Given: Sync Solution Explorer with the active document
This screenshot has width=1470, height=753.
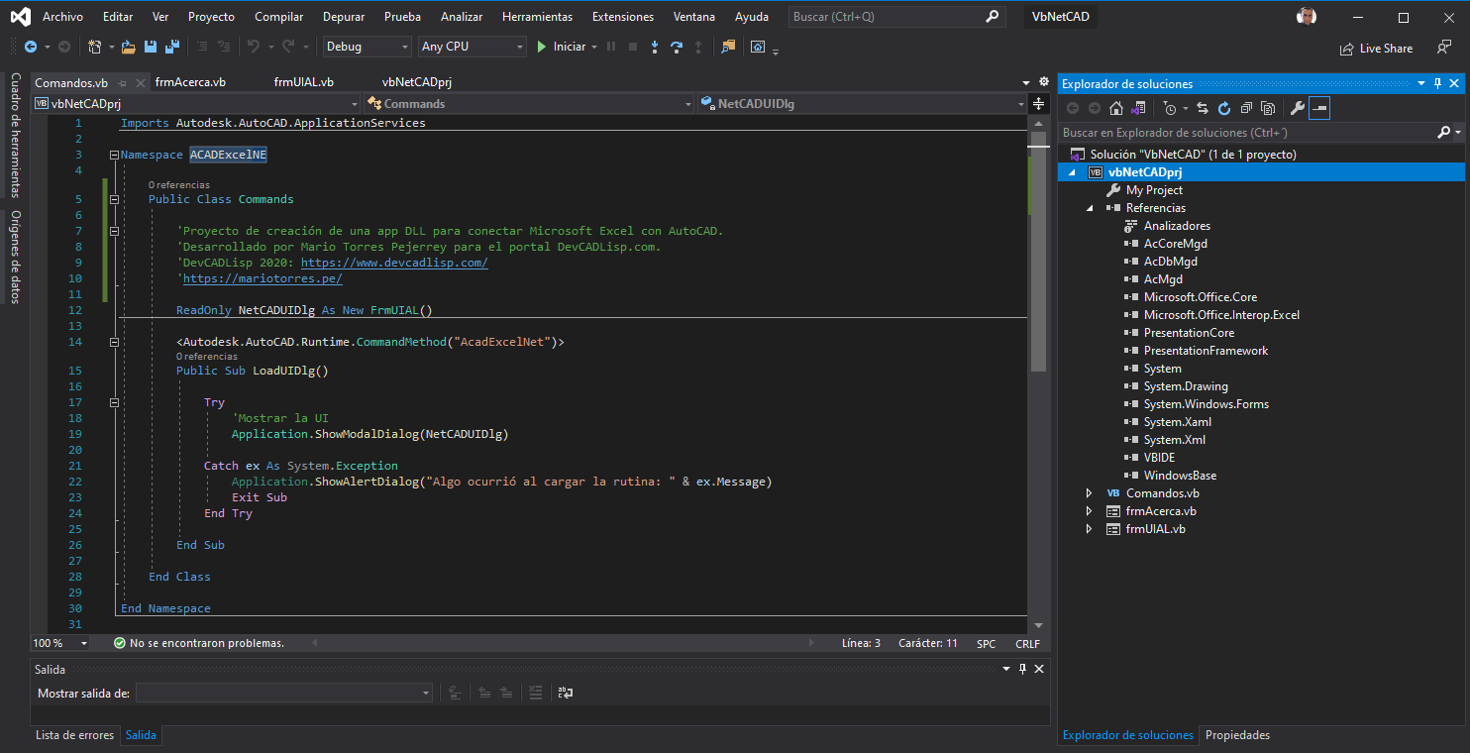Looking at the screenshot, I should click(x=1203, y=108).
